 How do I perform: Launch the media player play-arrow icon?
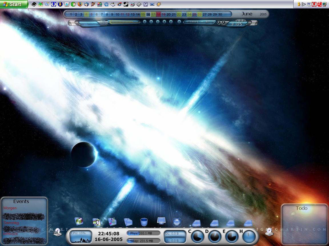click(x=67, y=4)
